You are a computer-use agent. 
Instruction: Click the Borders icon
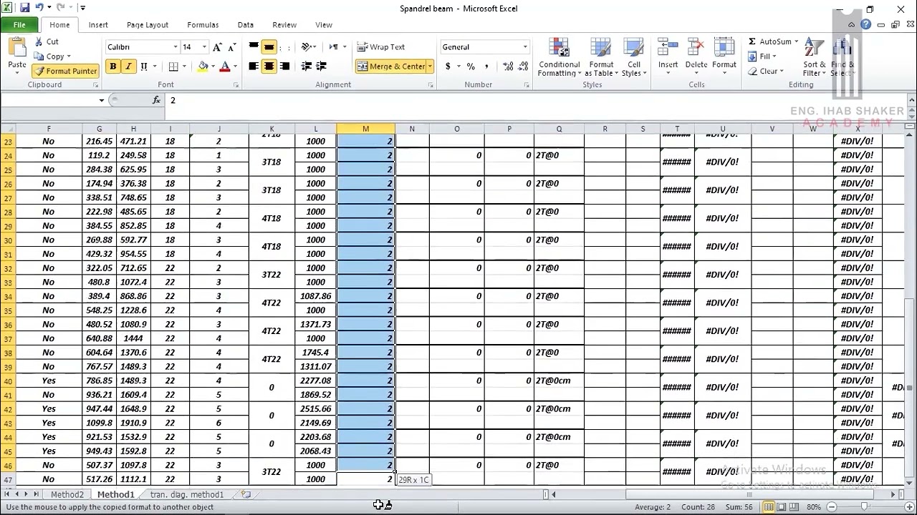[x=173, y=67]
